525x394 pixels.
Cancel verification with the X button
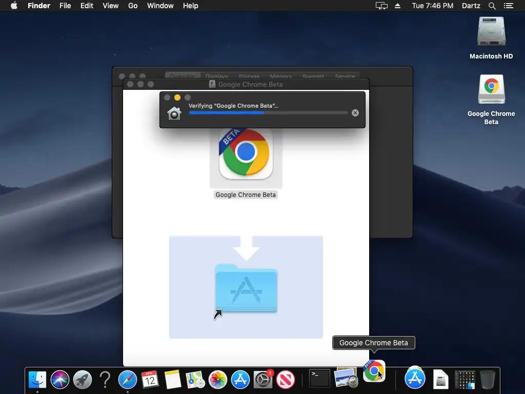click(x=355, y=113)
